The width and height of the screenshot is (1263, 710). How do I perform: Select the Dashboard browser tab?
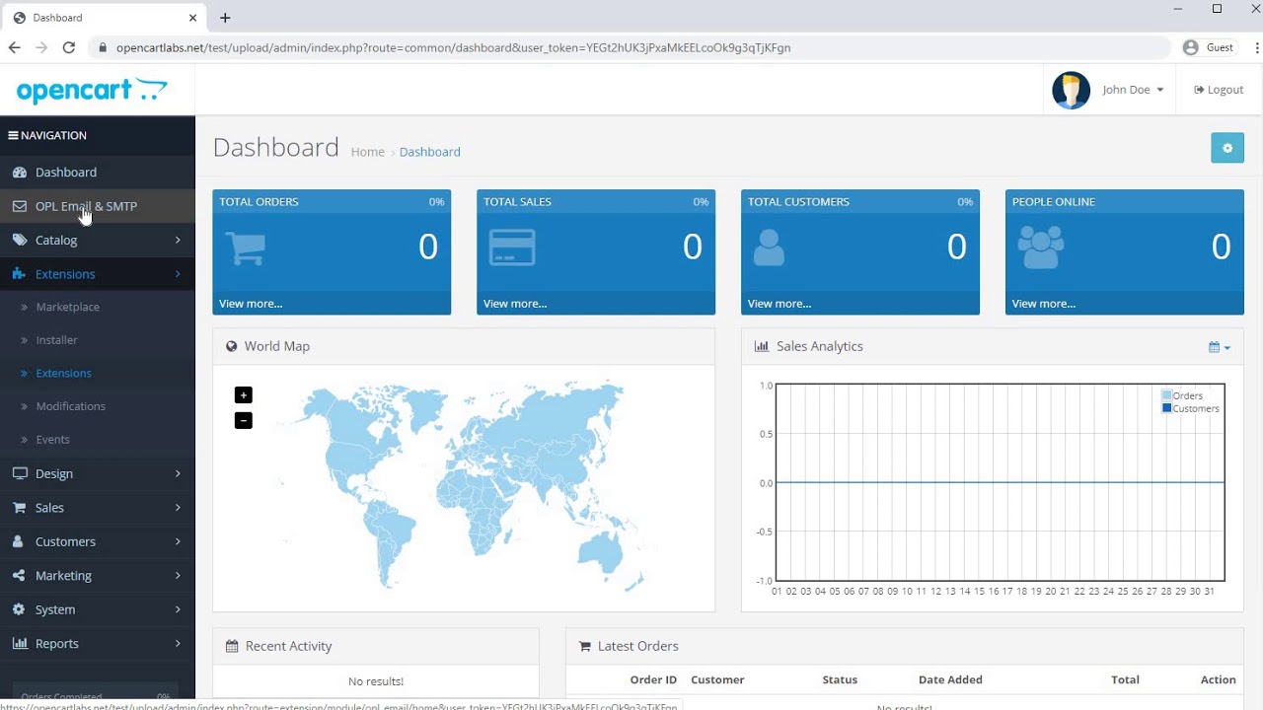click(x=104, y=18)
